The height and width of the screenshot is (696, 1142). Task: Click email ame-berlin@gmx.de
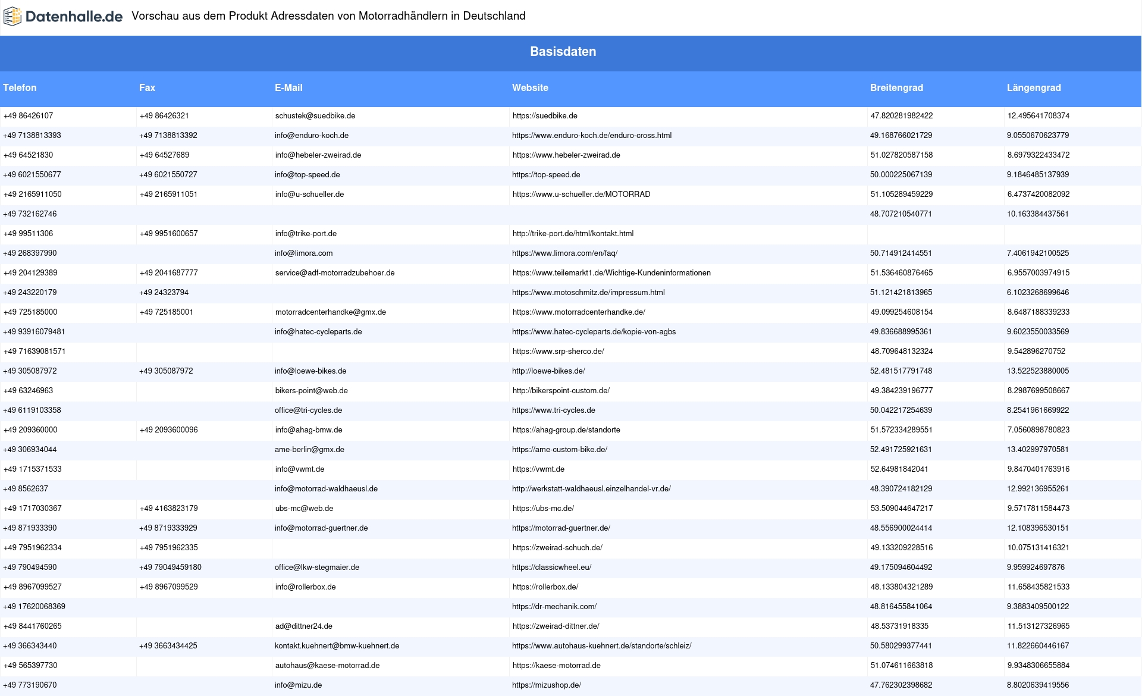[x=309, y=450]
